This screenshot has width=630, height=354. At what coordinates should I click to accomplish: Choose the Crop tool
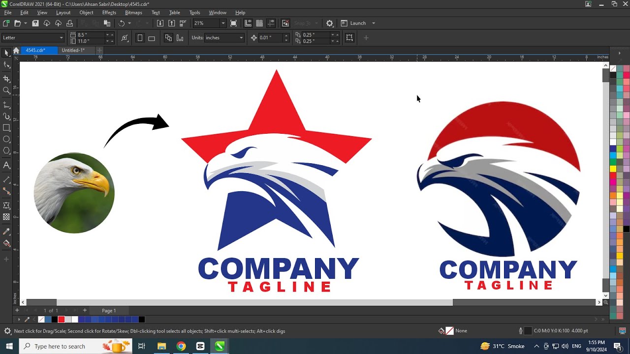6,79
